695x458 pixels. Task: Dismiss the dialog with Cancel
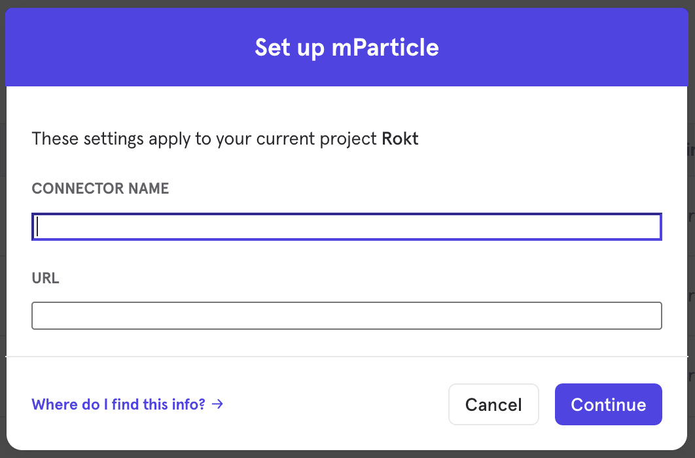click(x=493, y=404)
